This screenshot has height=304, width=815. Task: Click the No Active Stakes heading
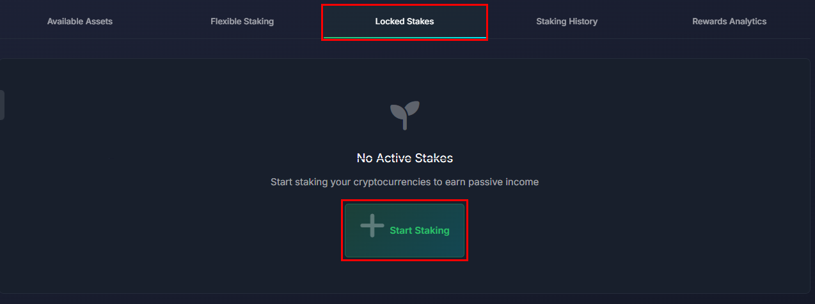tap(404, 158)
